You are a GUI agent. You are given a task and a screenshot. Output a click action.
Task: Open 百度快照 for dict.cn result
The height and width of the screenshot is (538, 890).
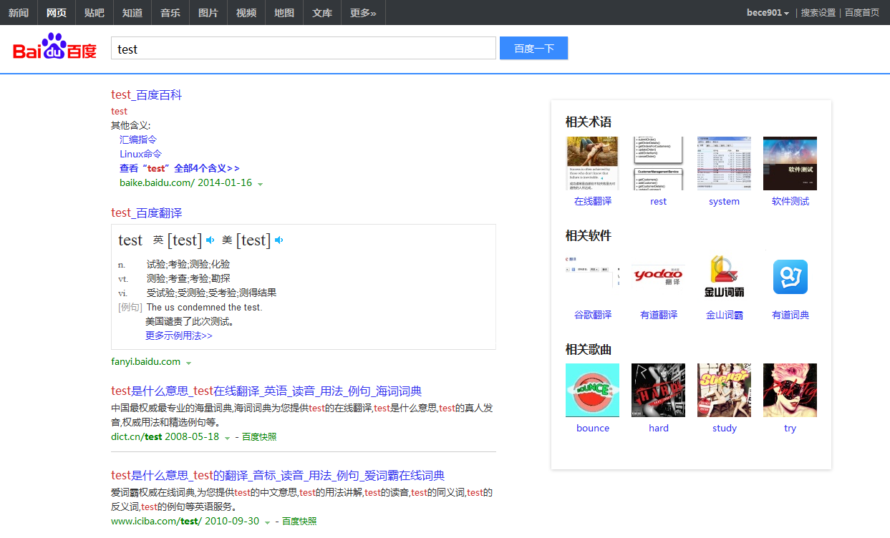tap(259, 437)
